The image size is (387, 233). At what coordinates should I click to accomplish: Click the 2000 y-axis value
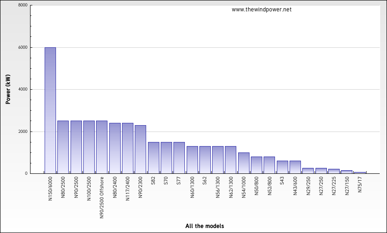[x=23, y=132]
